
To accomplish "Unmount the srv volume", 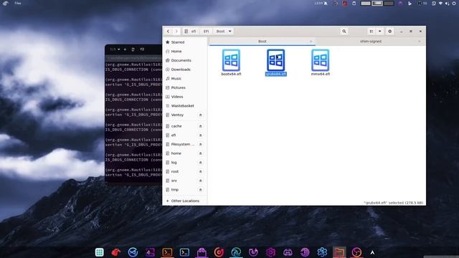I will pos(201,181).
